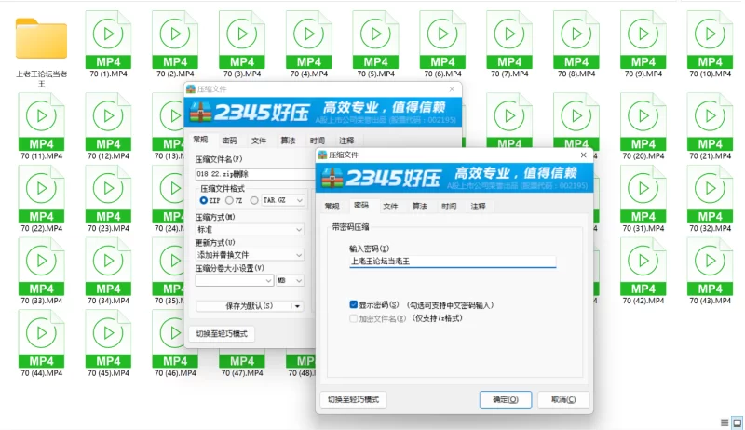Select the TAR.GZ radio button

pyautogui.click(x=254, y=200)
